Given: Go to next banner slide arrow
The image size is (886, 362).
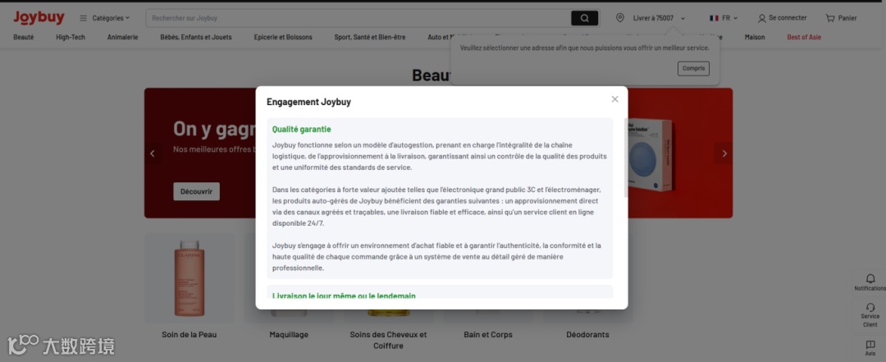Looking at the screenshot, I should 724,154.
